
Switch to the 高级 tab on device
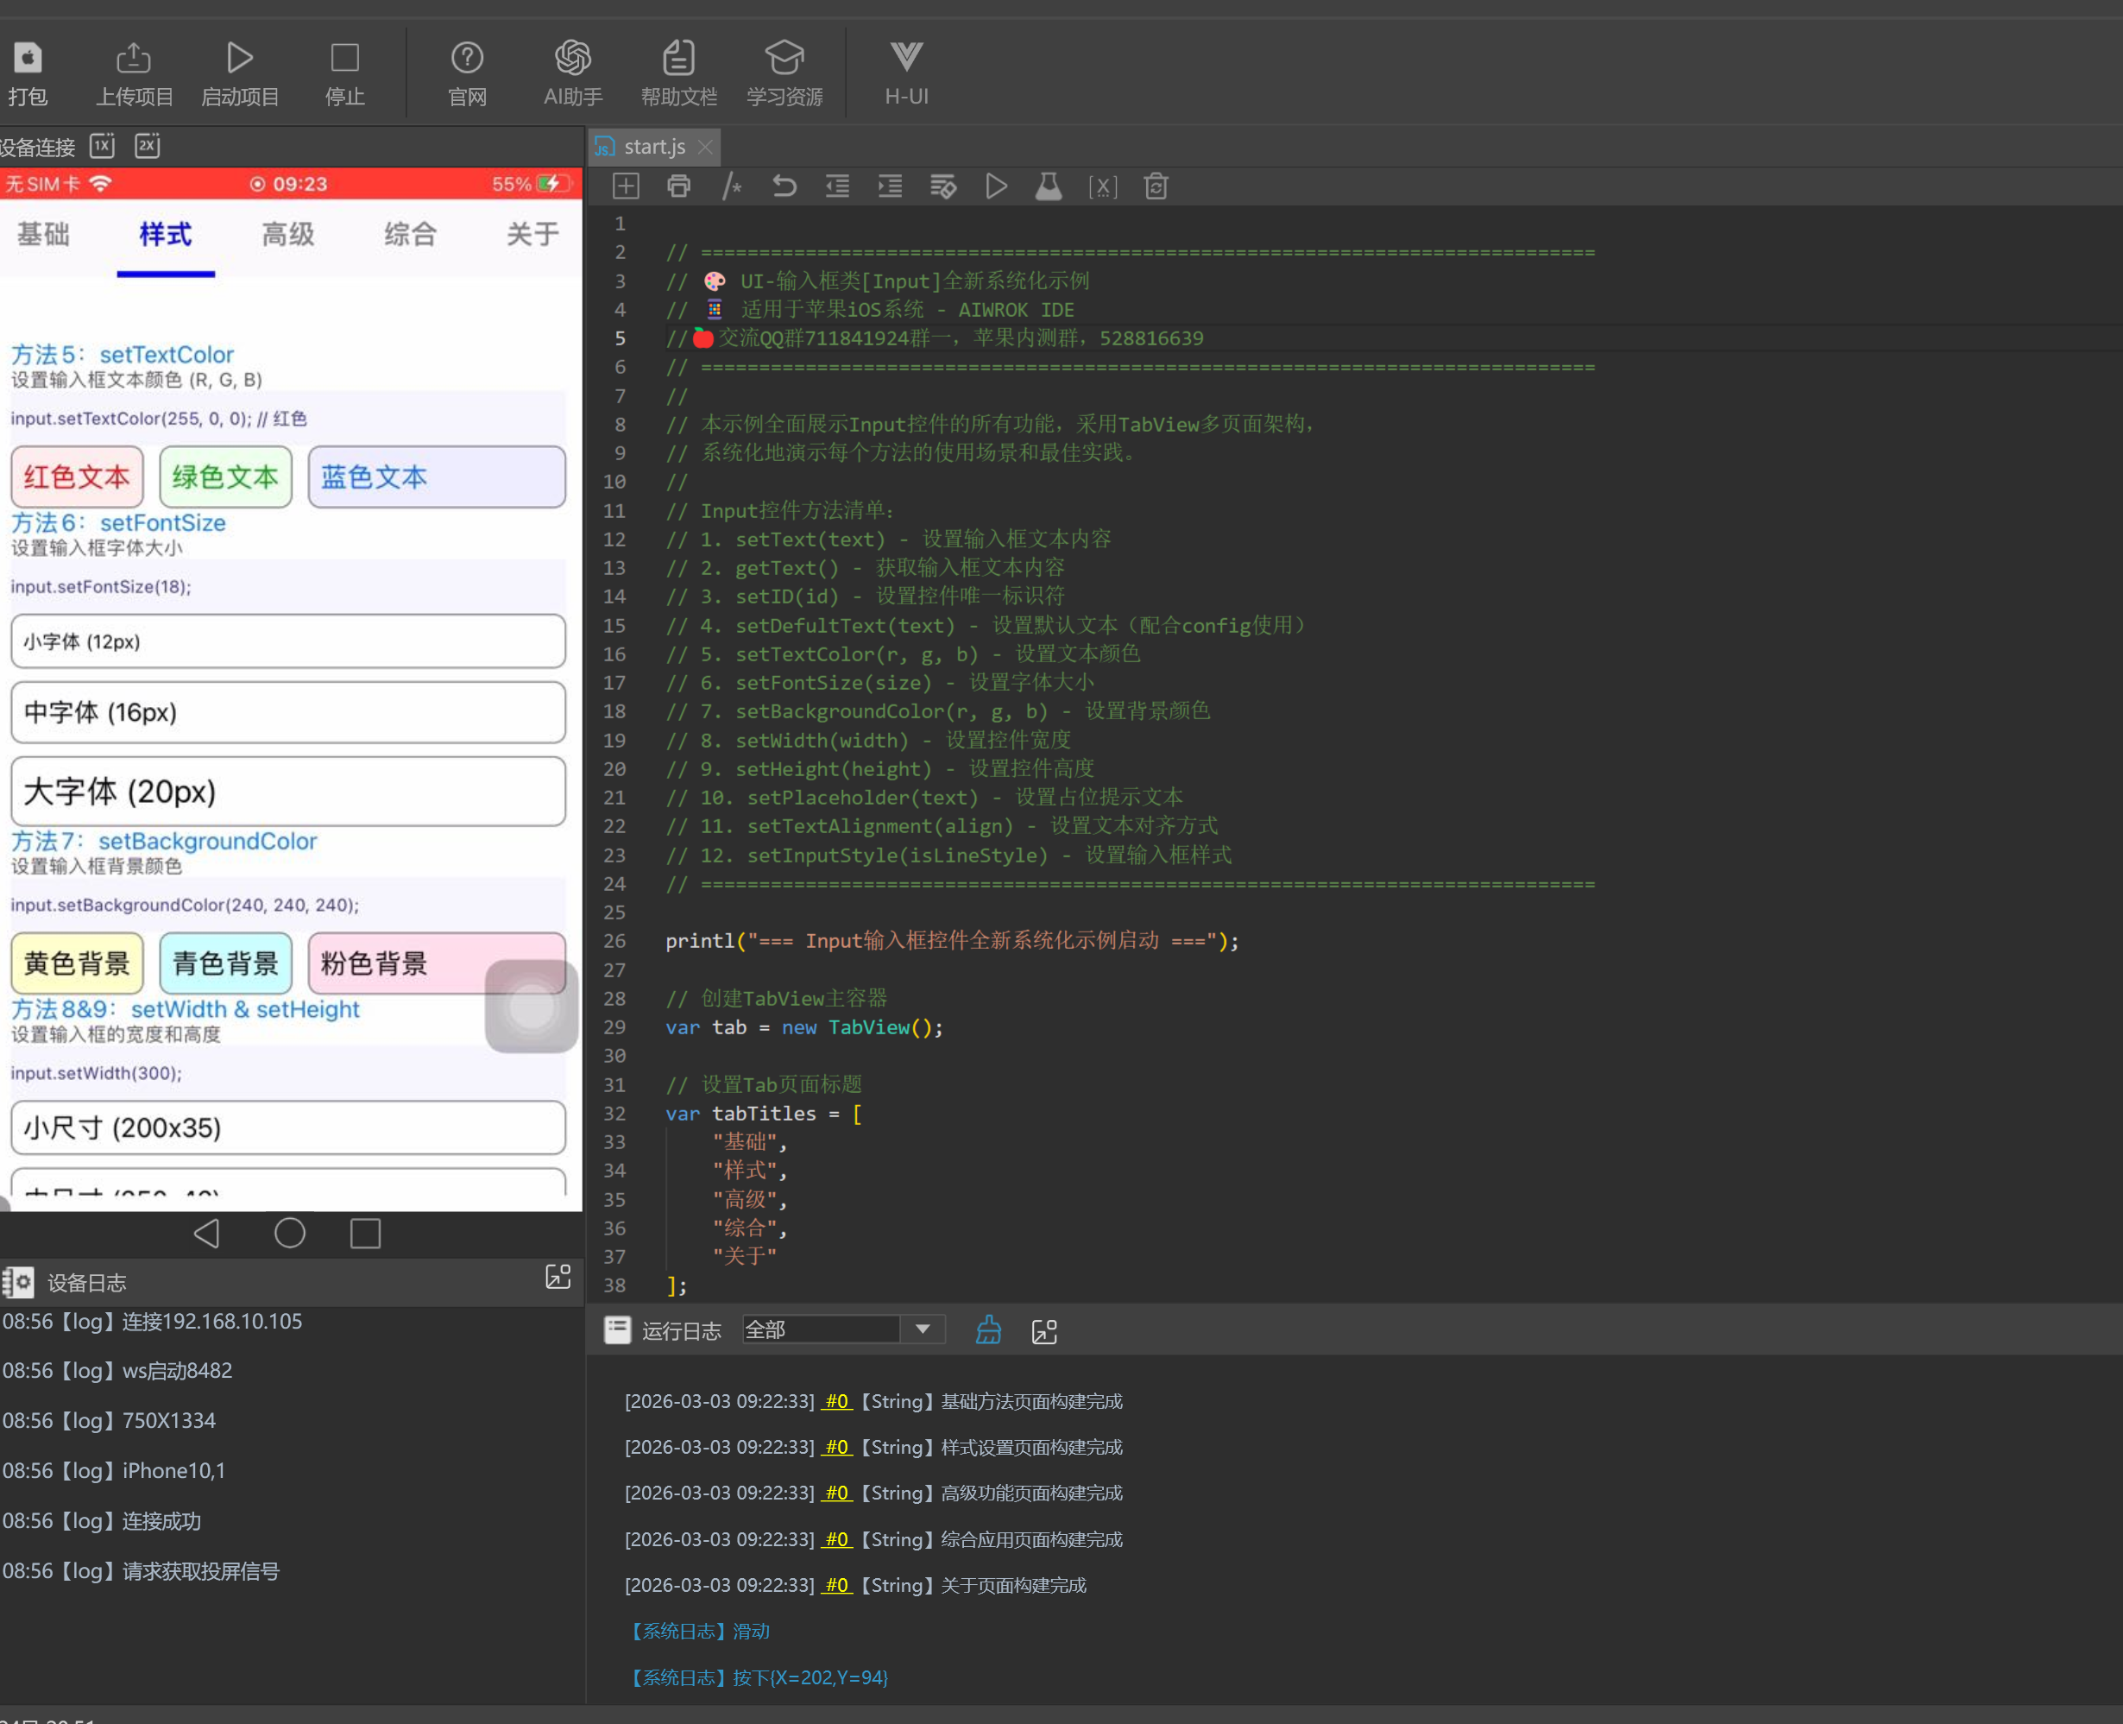pyautogui.click(x=288, y=234)
